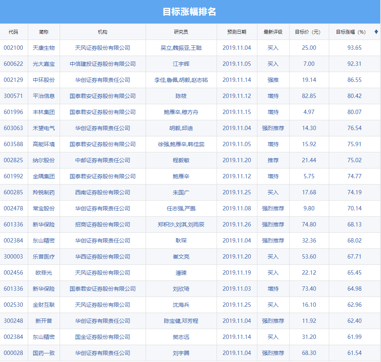The width and height of the screenshot is (381, 362).
Task: Select target gain 68.02
Action: pos(354,241)
